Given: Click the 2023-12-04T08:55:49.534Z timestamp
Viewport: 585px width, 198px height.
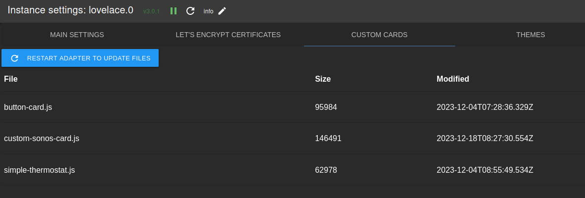Looking at the screenshot, I should pyautogui.click(x=484, y=170).
